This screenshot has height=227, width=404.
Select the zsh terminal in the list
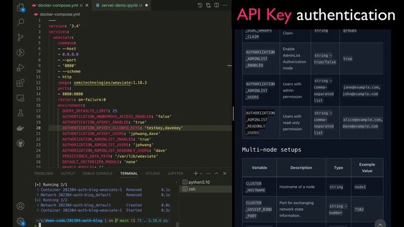(x=205, y=189)
